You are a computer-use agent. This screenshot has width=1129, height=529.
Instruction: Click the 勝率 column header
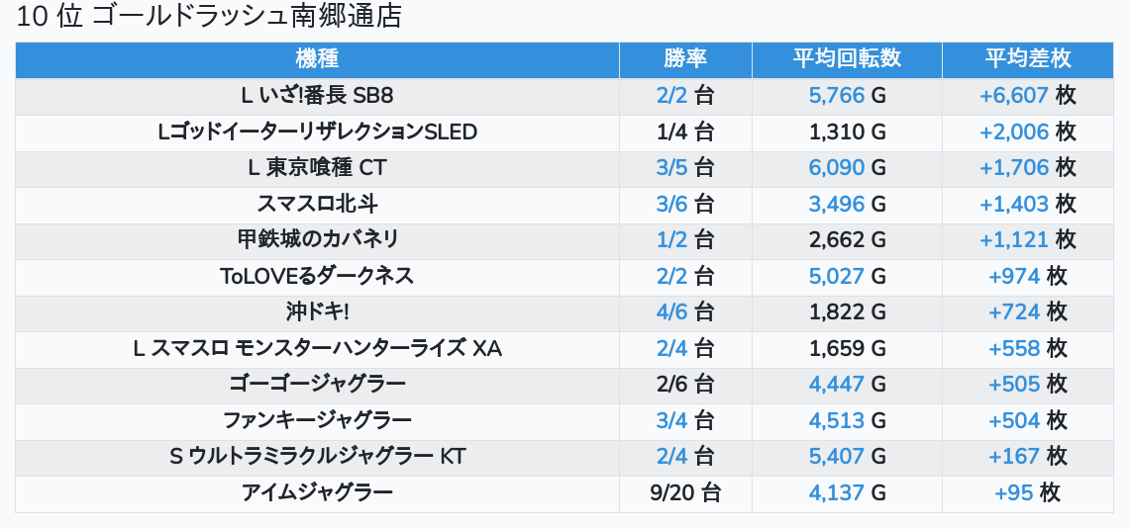coord(685,59)
